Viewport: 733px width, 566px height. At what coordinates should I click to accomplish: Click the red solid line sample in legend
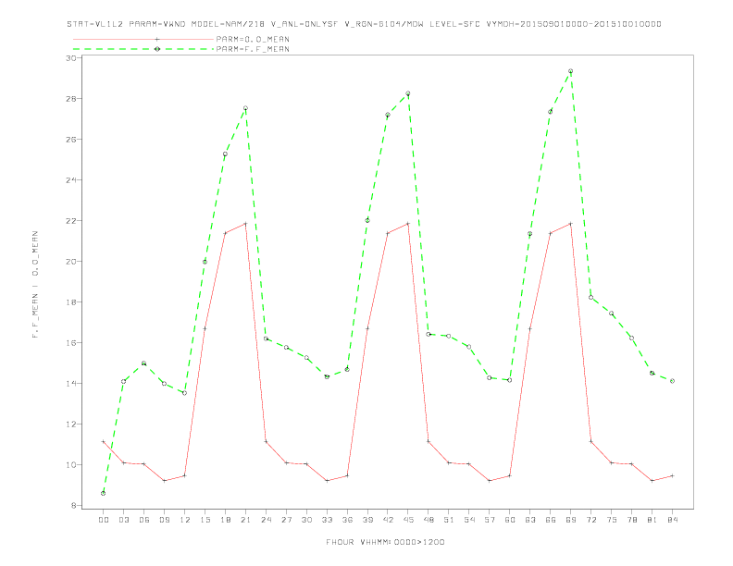(143, 39)
